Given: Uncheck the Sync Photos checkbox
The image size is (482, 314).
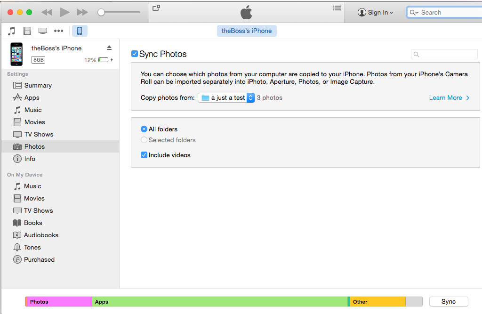Looking at the screenshot, I should pos(134,54).
